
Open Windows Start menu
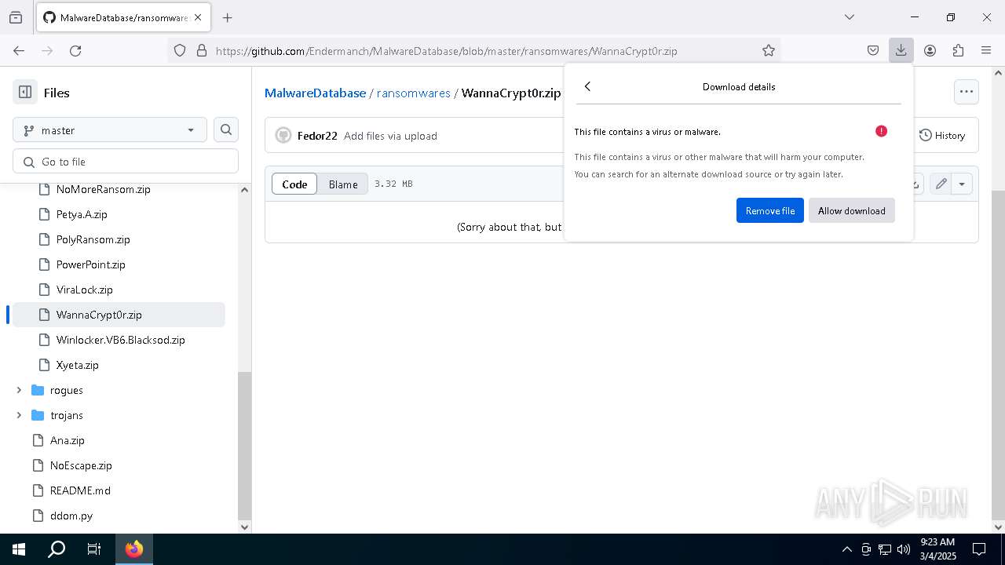point(19,549)
